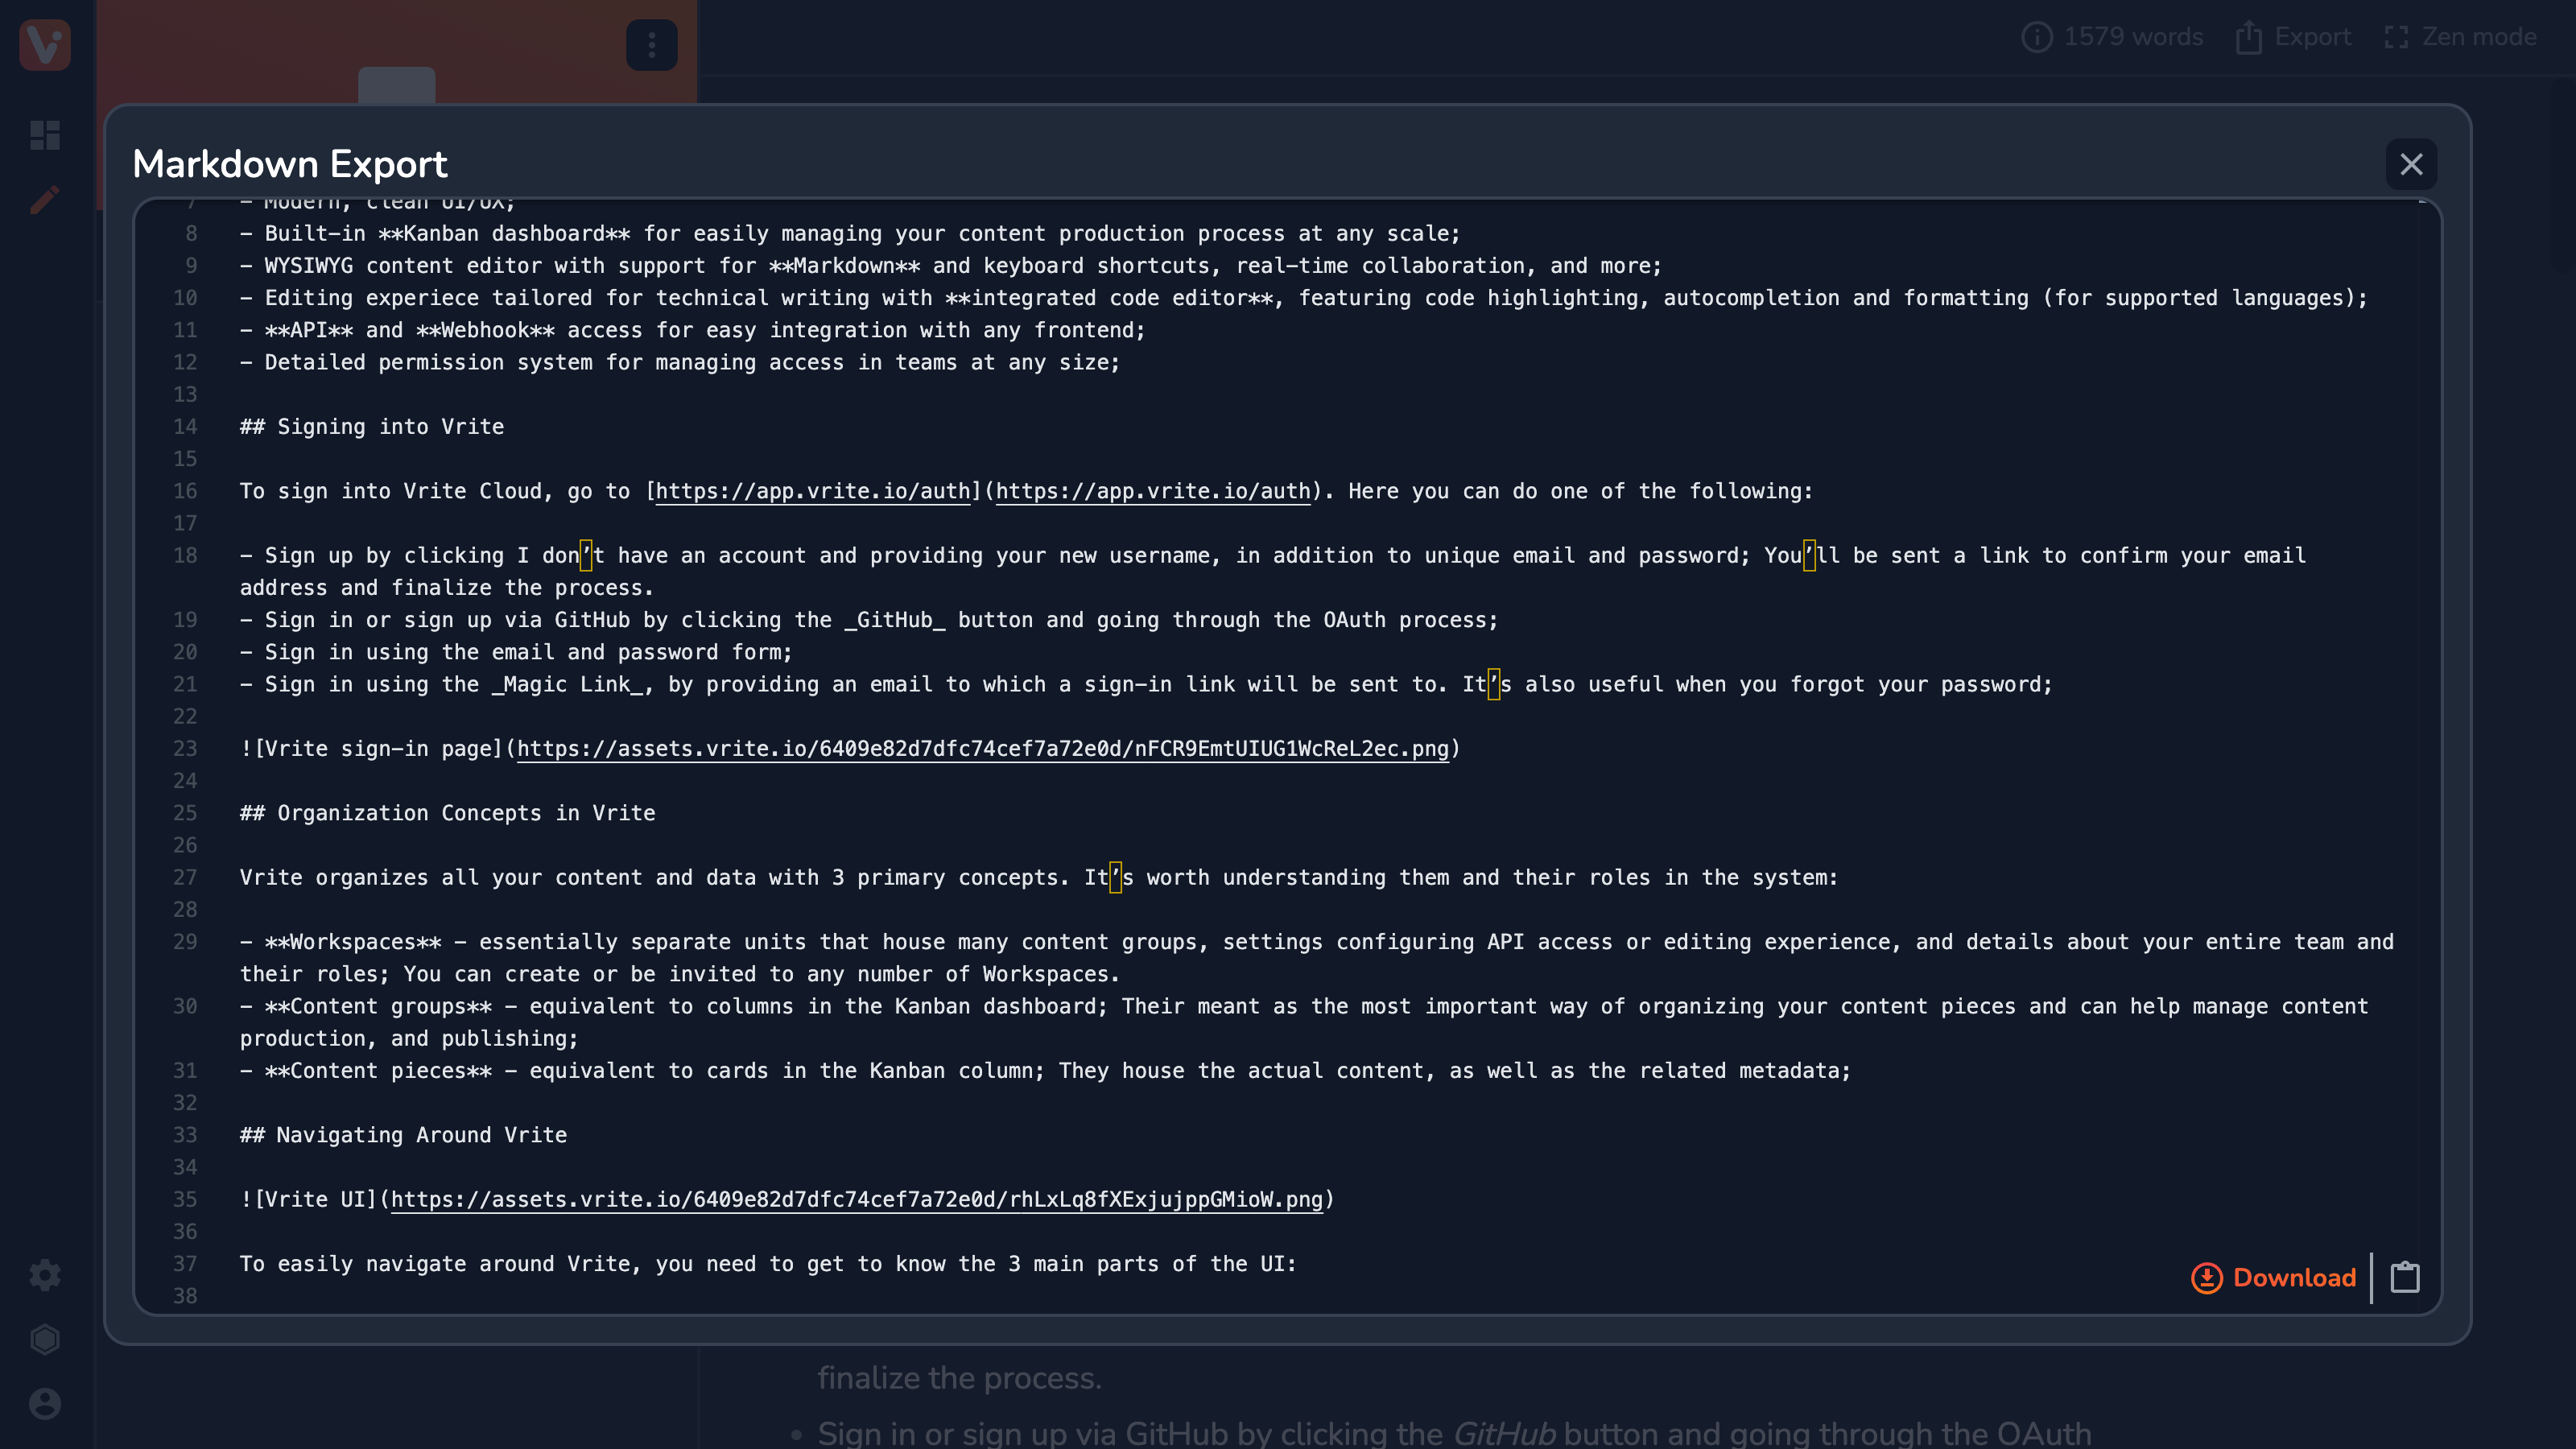
Task: Click the 'Sign in using the email and password form' line
Action: 516,652
